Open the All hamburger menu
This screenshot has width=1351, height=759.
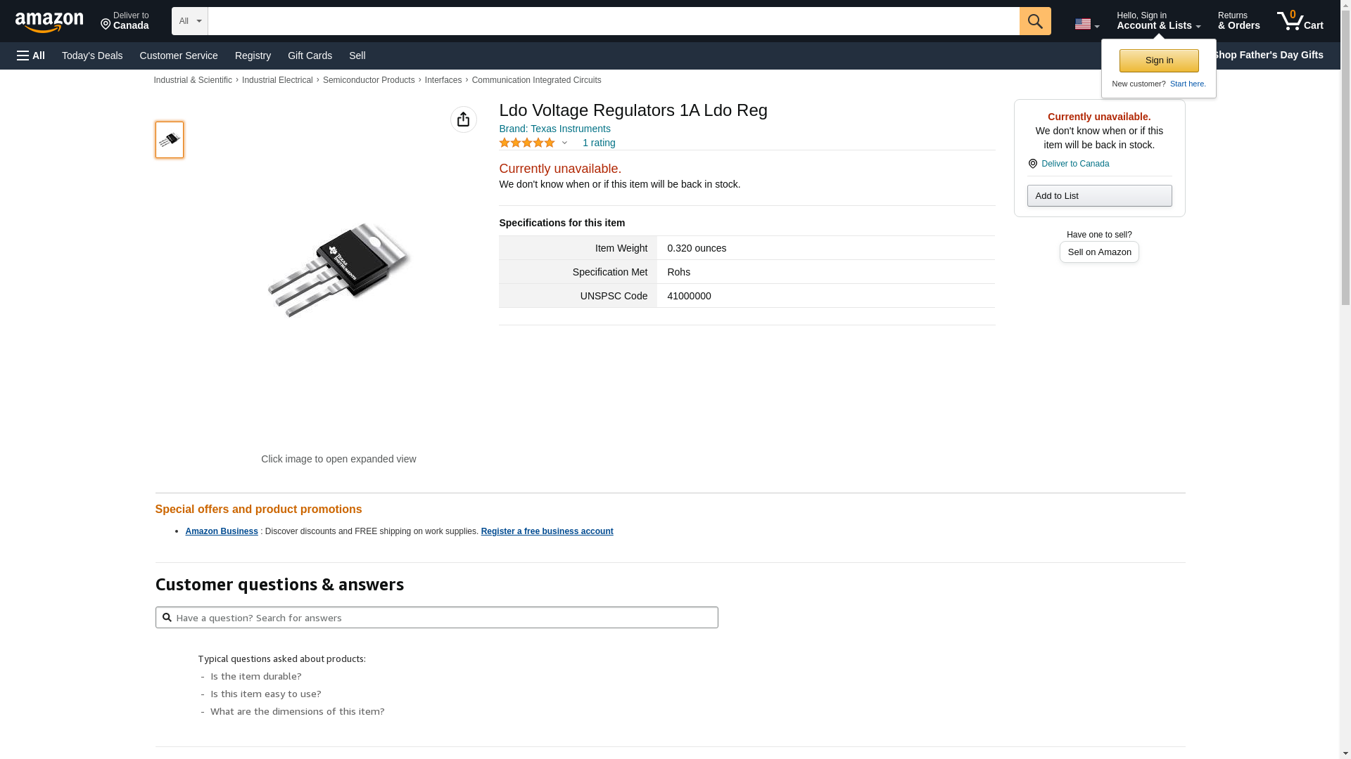point(31,56)
